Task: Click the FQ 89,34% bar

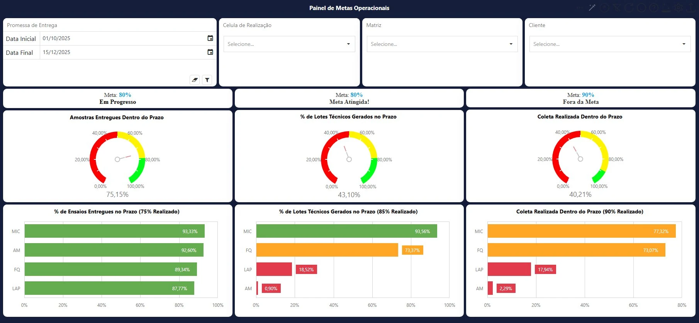Action: pos(111,269)
